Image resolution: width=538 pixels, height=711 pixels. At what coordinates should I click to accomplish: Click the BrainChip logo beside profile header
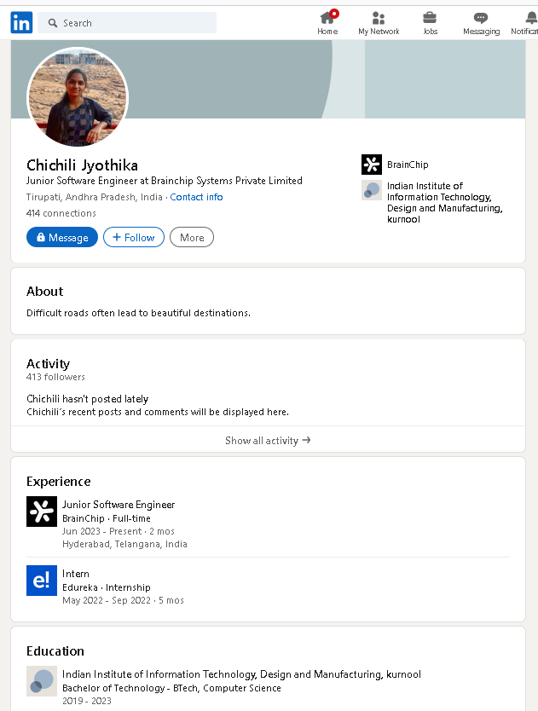(x=372, y=165)
